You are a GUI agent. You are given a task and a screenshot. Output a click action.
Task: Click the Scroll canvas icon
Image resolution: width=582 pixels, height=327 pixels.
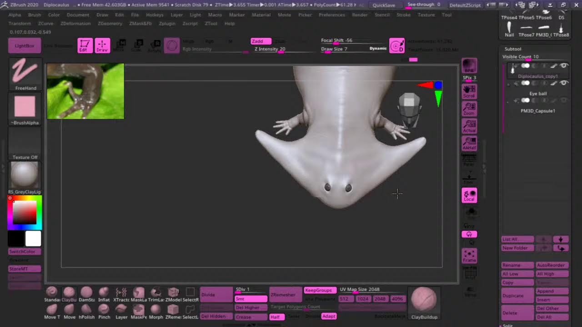469,91
